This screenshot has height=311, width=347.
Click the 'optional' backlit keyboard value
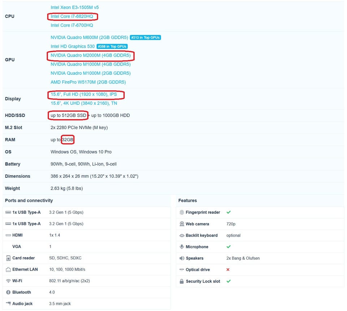point(233,236)
